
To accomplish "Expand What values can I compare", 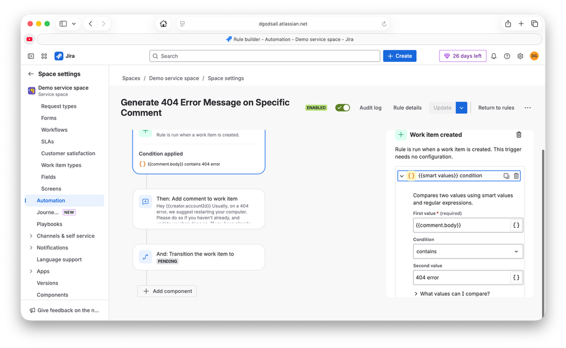I will click(x=452, y=294).
